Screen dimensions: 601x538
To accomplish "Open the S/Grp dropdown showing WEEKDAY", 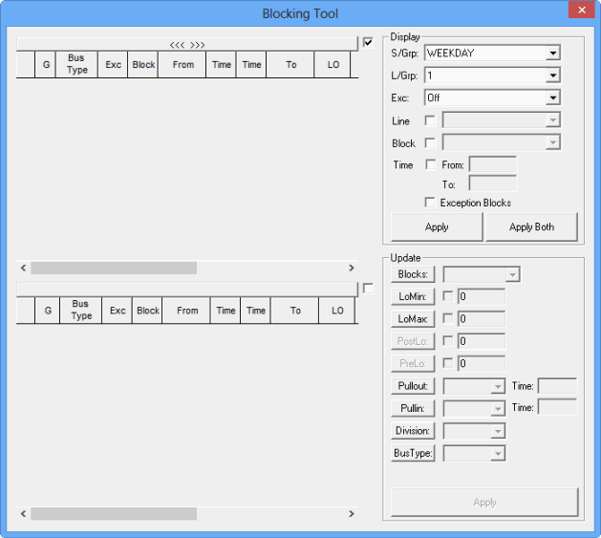I will tap(552, 53).
